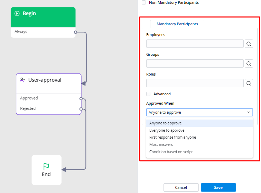Click the green flag End icon

click(46, 167)
